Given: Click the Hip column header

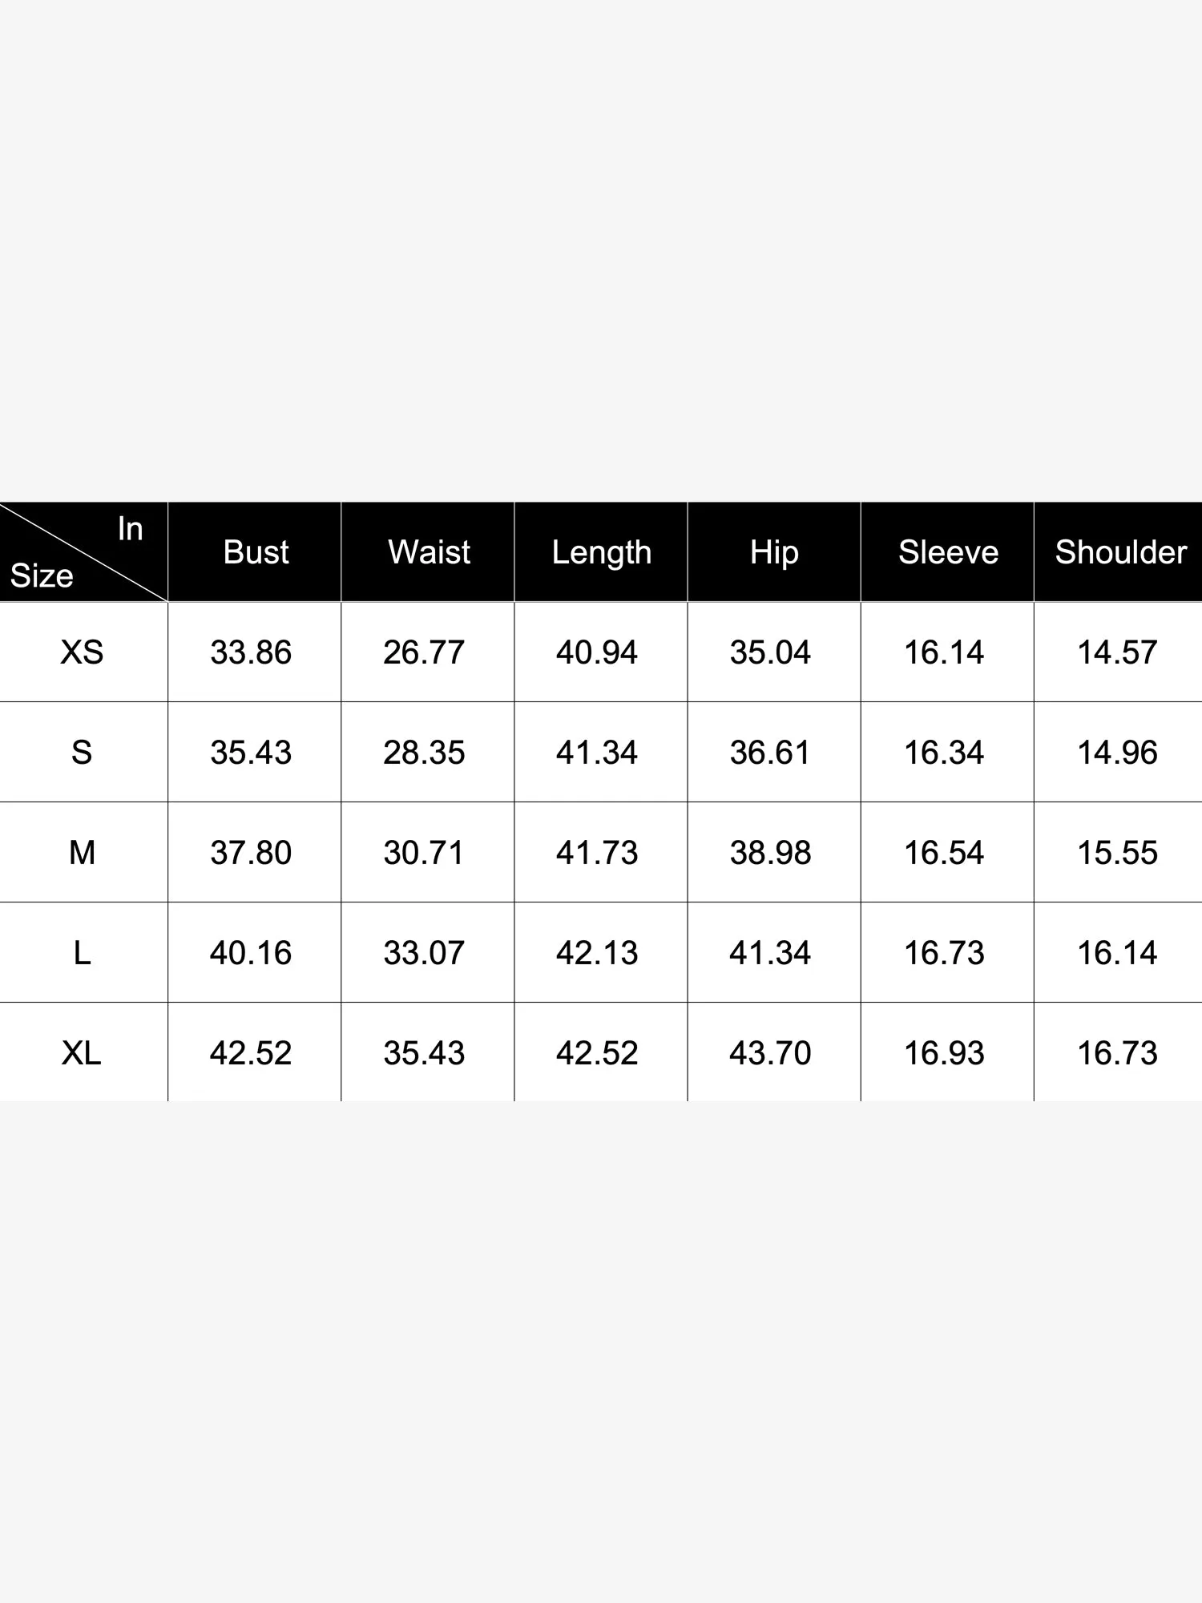Looking at the screenshot, I should pos(774,552).
